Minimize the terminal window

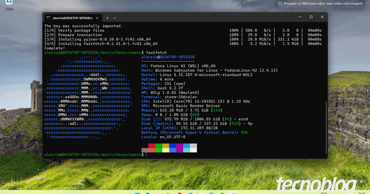pos(300,17)
